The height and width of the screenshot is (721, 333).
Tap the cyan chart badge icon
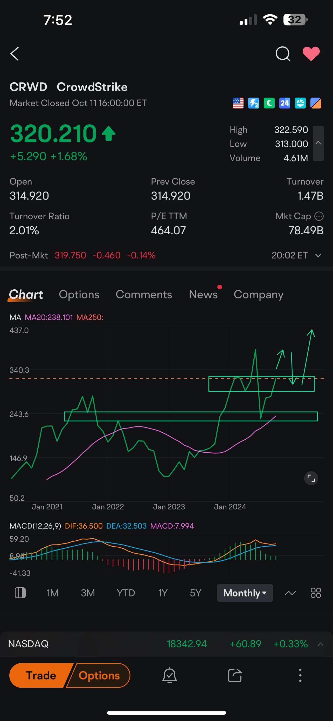click(x=300, y=103)
